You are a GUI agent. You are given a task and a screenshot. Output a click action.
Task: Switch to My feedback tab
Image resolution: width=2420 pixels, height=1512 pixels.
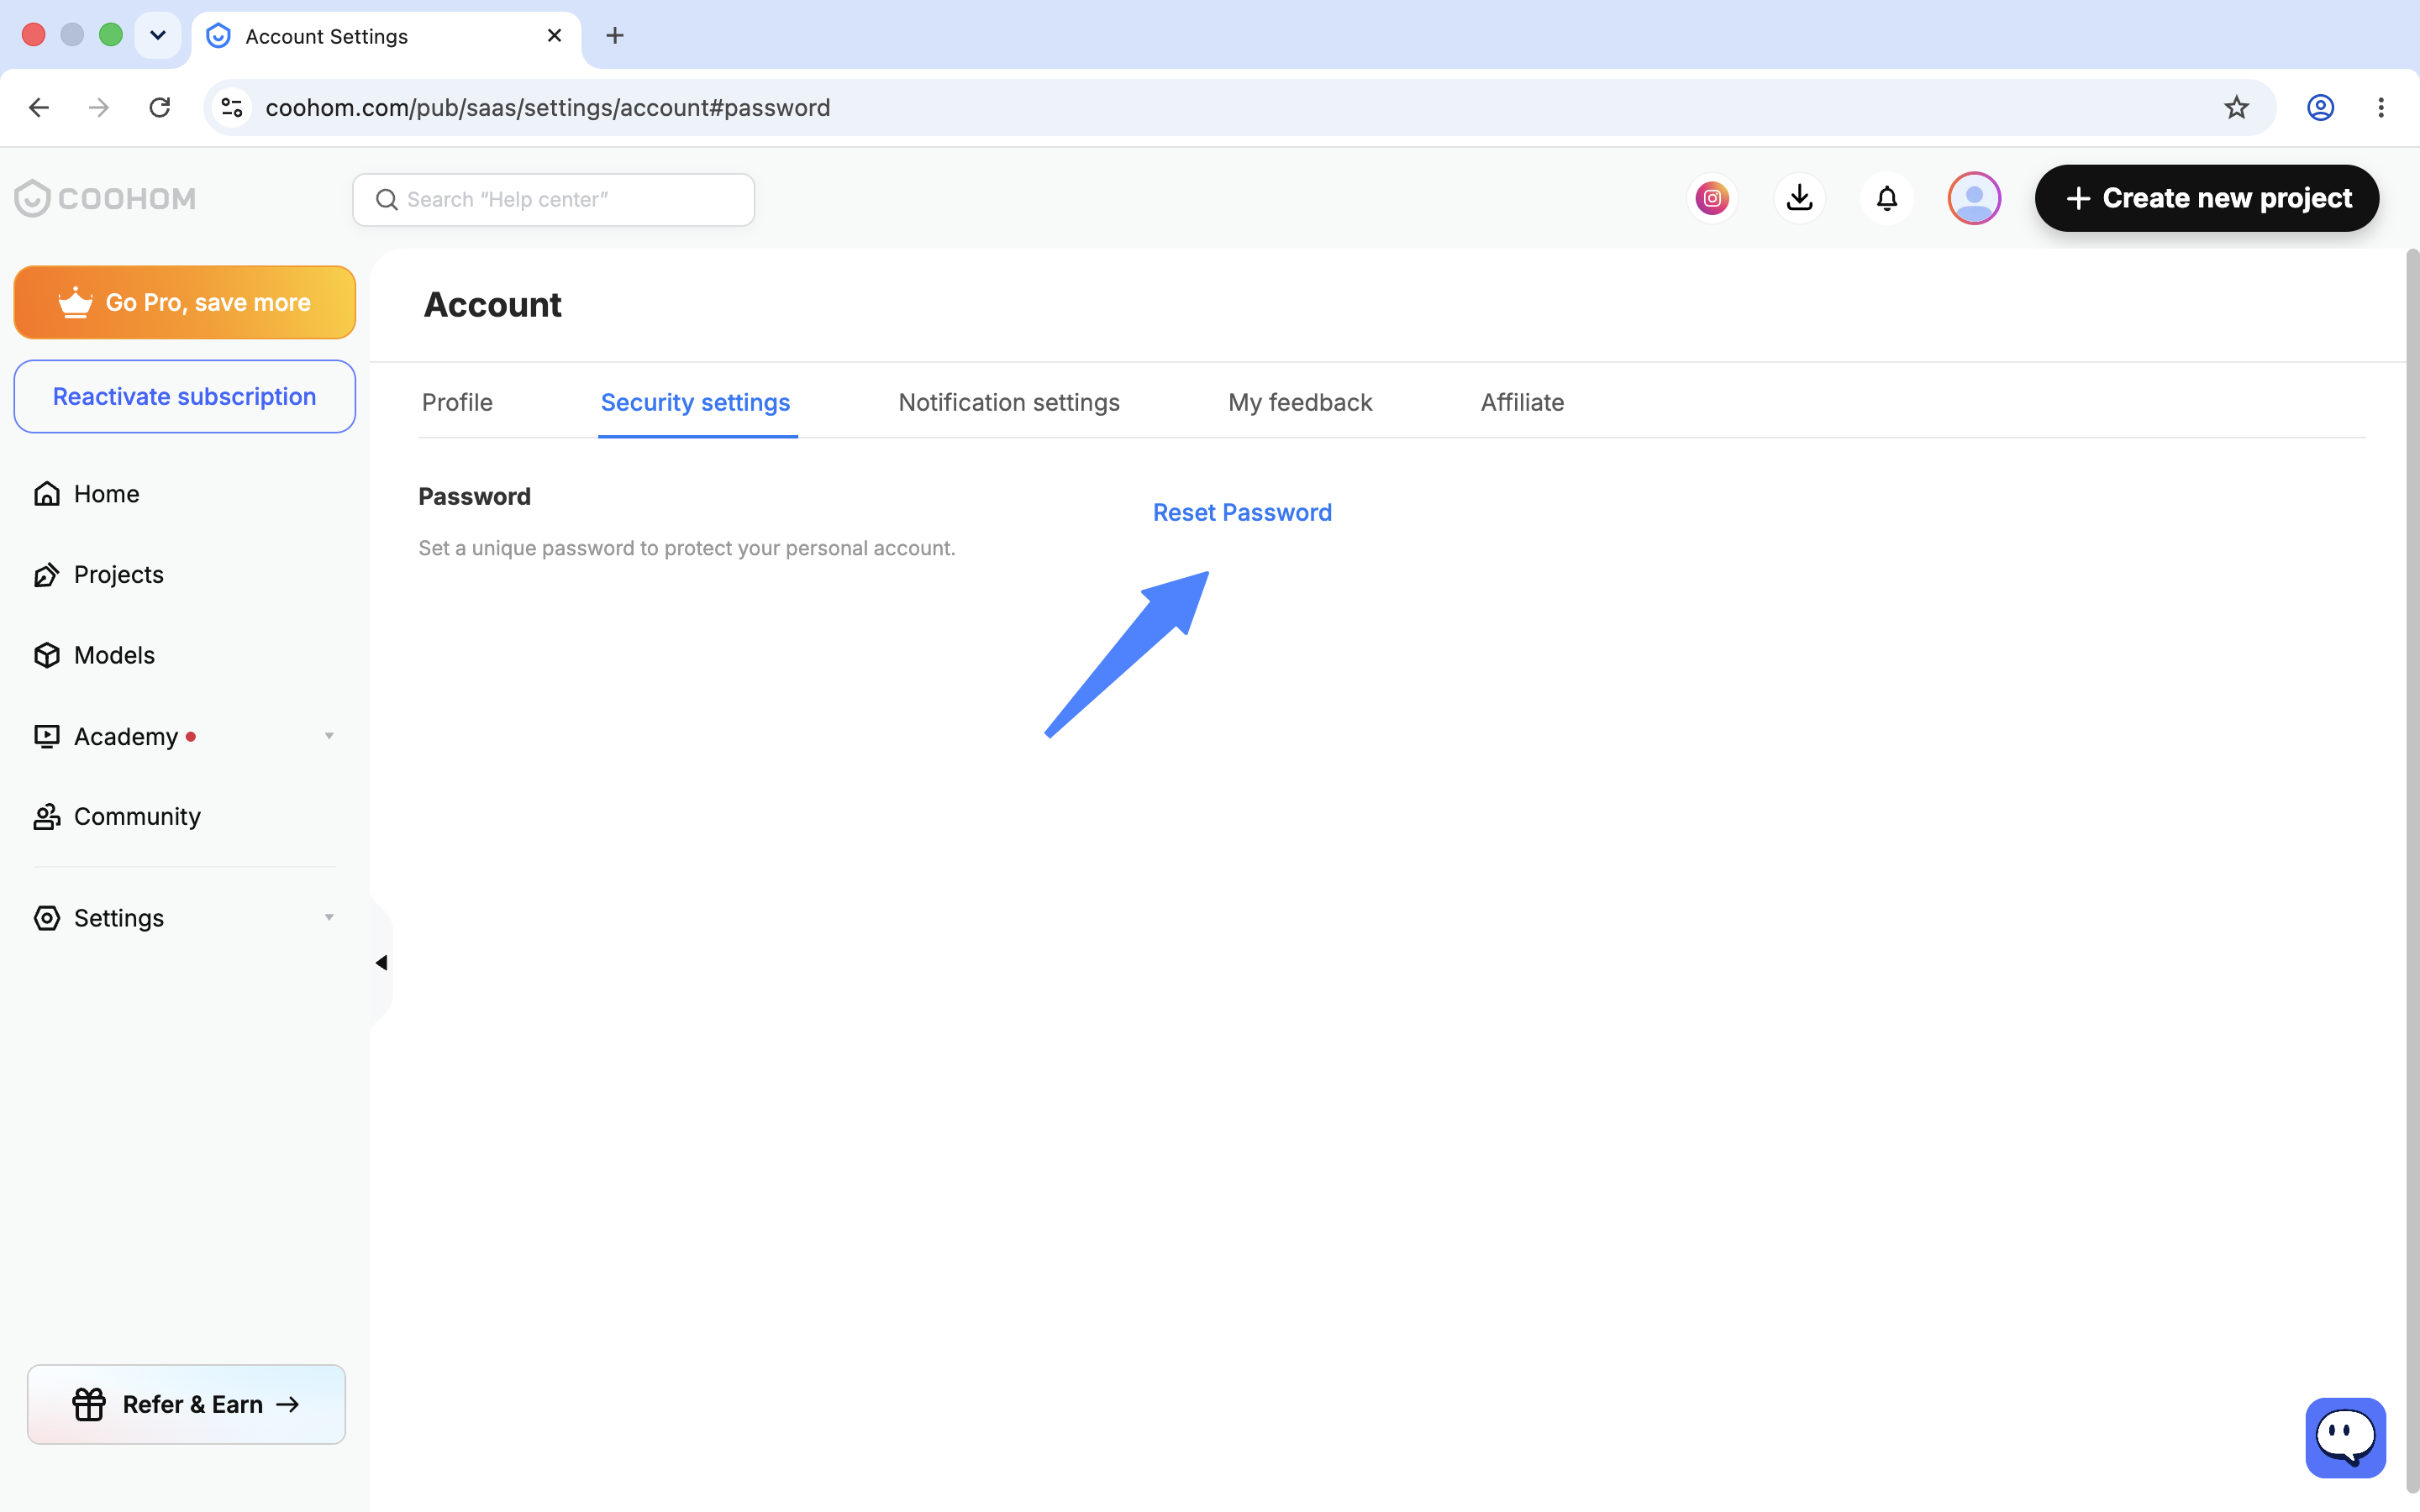point(1300,403)
